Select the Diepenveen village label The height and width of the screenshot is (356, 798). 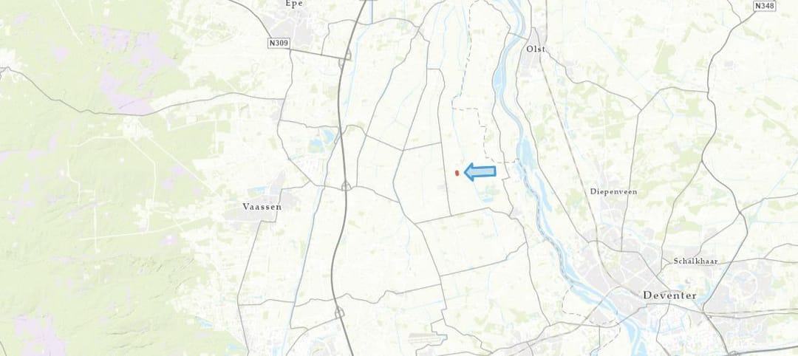(x=613, y=192)
